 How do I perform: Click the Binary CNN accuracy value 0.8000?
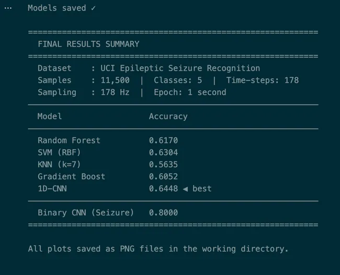163,213
